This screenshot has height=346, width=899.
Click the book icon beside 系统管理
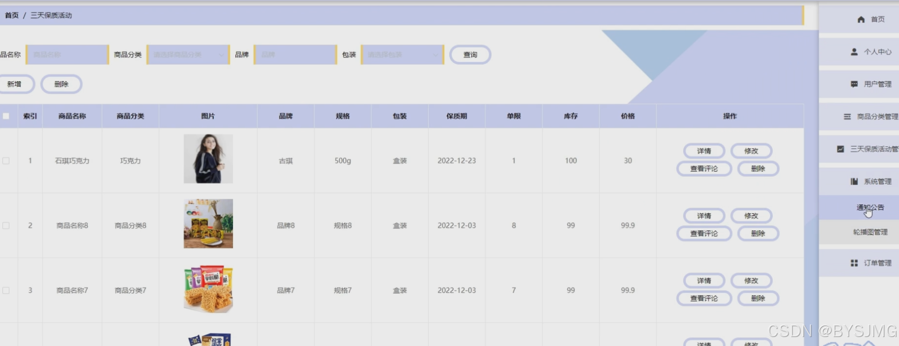pos(854,181)
